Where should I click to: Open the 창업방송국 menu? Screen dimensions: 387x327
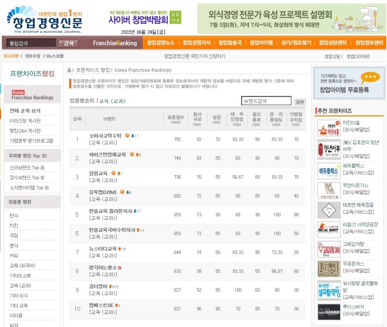click(230, 43)
